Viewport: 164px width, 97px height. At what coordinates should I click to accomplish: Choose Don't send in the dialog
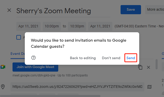111,58
